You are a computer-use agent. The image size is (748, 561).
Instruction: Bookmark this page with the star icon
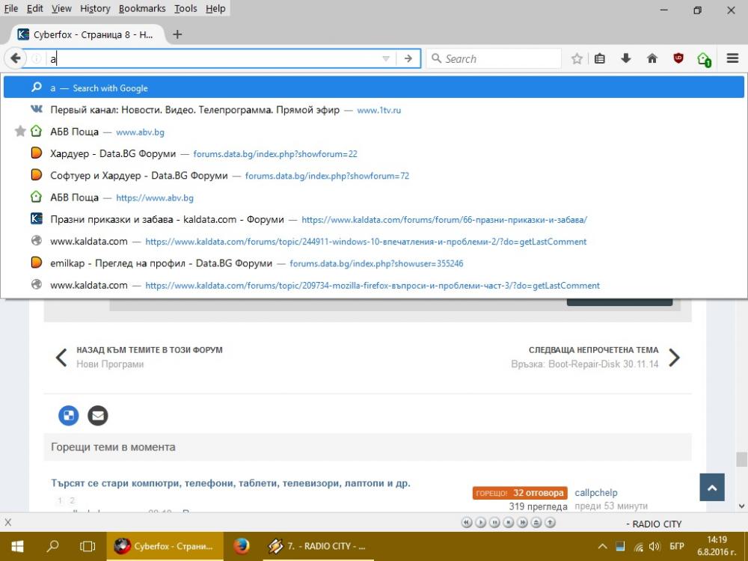pyautogui.click(x=577, y=58)
